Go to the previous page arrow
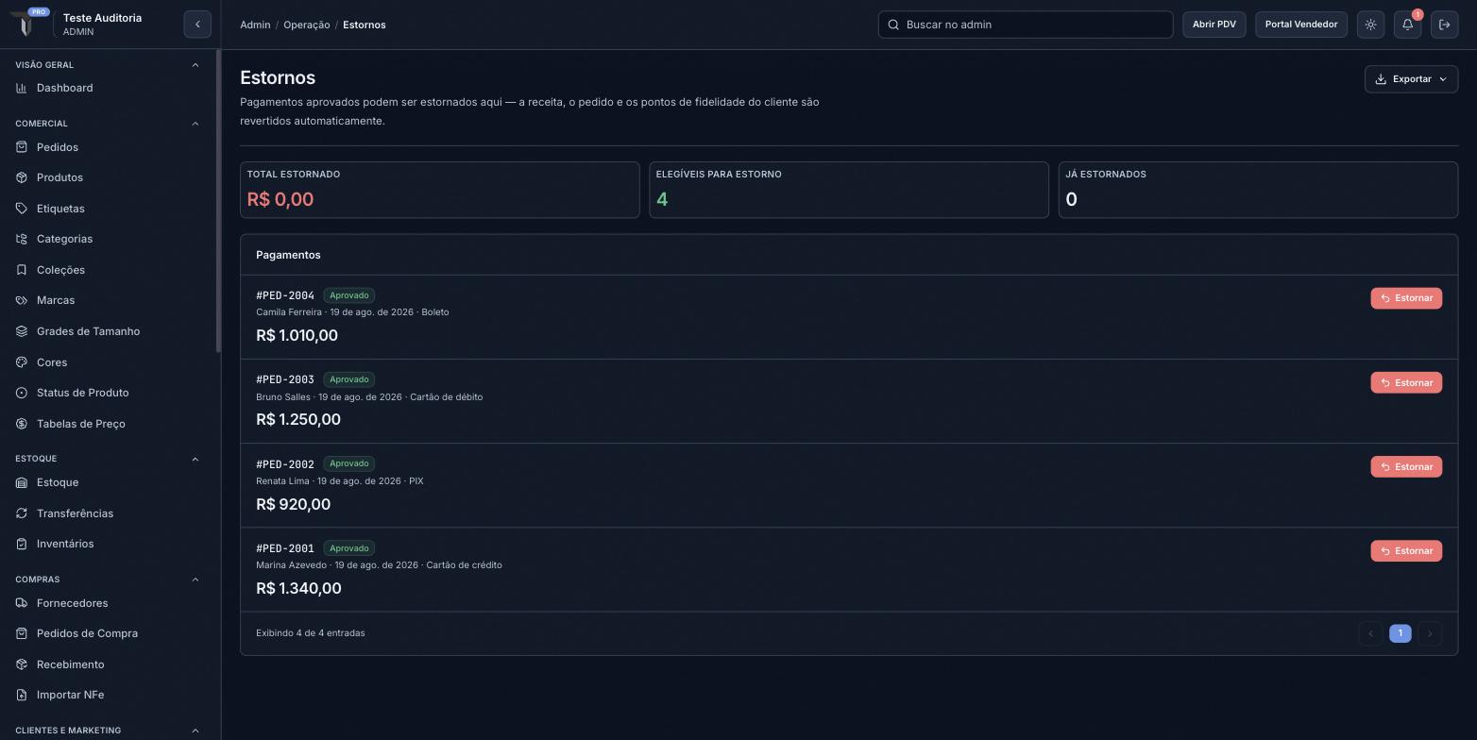This screenshot has height=740, width=1477. coord(1370,633)
